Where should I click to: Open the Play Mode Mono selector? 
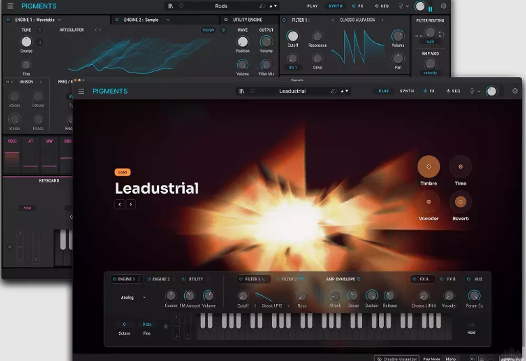click(451, 359)
